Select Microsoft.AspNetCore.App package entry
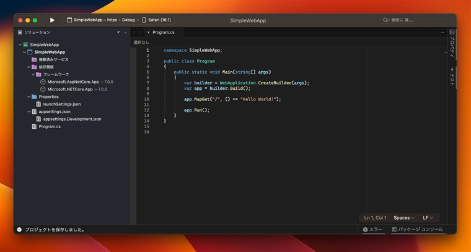Viewport: 471px width, 252px height. pyautogui.click(x=73, y=82)
